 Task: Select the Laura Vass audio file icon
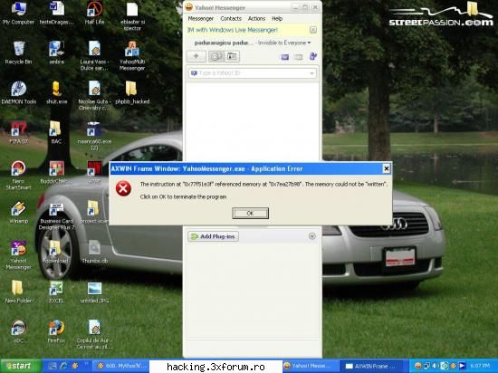[94, 56]
